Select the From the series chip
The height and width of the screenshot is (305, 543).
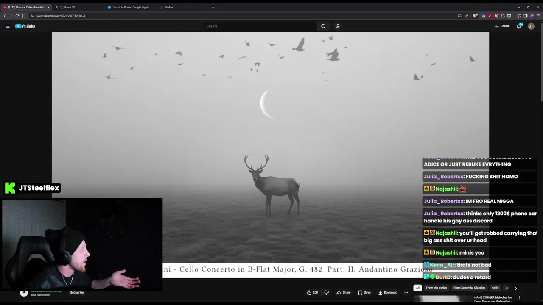pyautogui.click(x=436, y=288)
